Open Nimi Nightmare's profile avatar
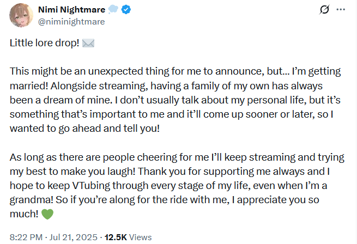The height and width of the screenshot is (244, 357). 20,16
